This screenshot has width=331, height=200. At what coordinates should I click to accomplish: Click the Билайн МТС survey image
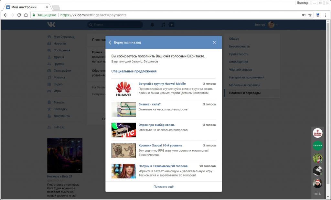(123, 130)
